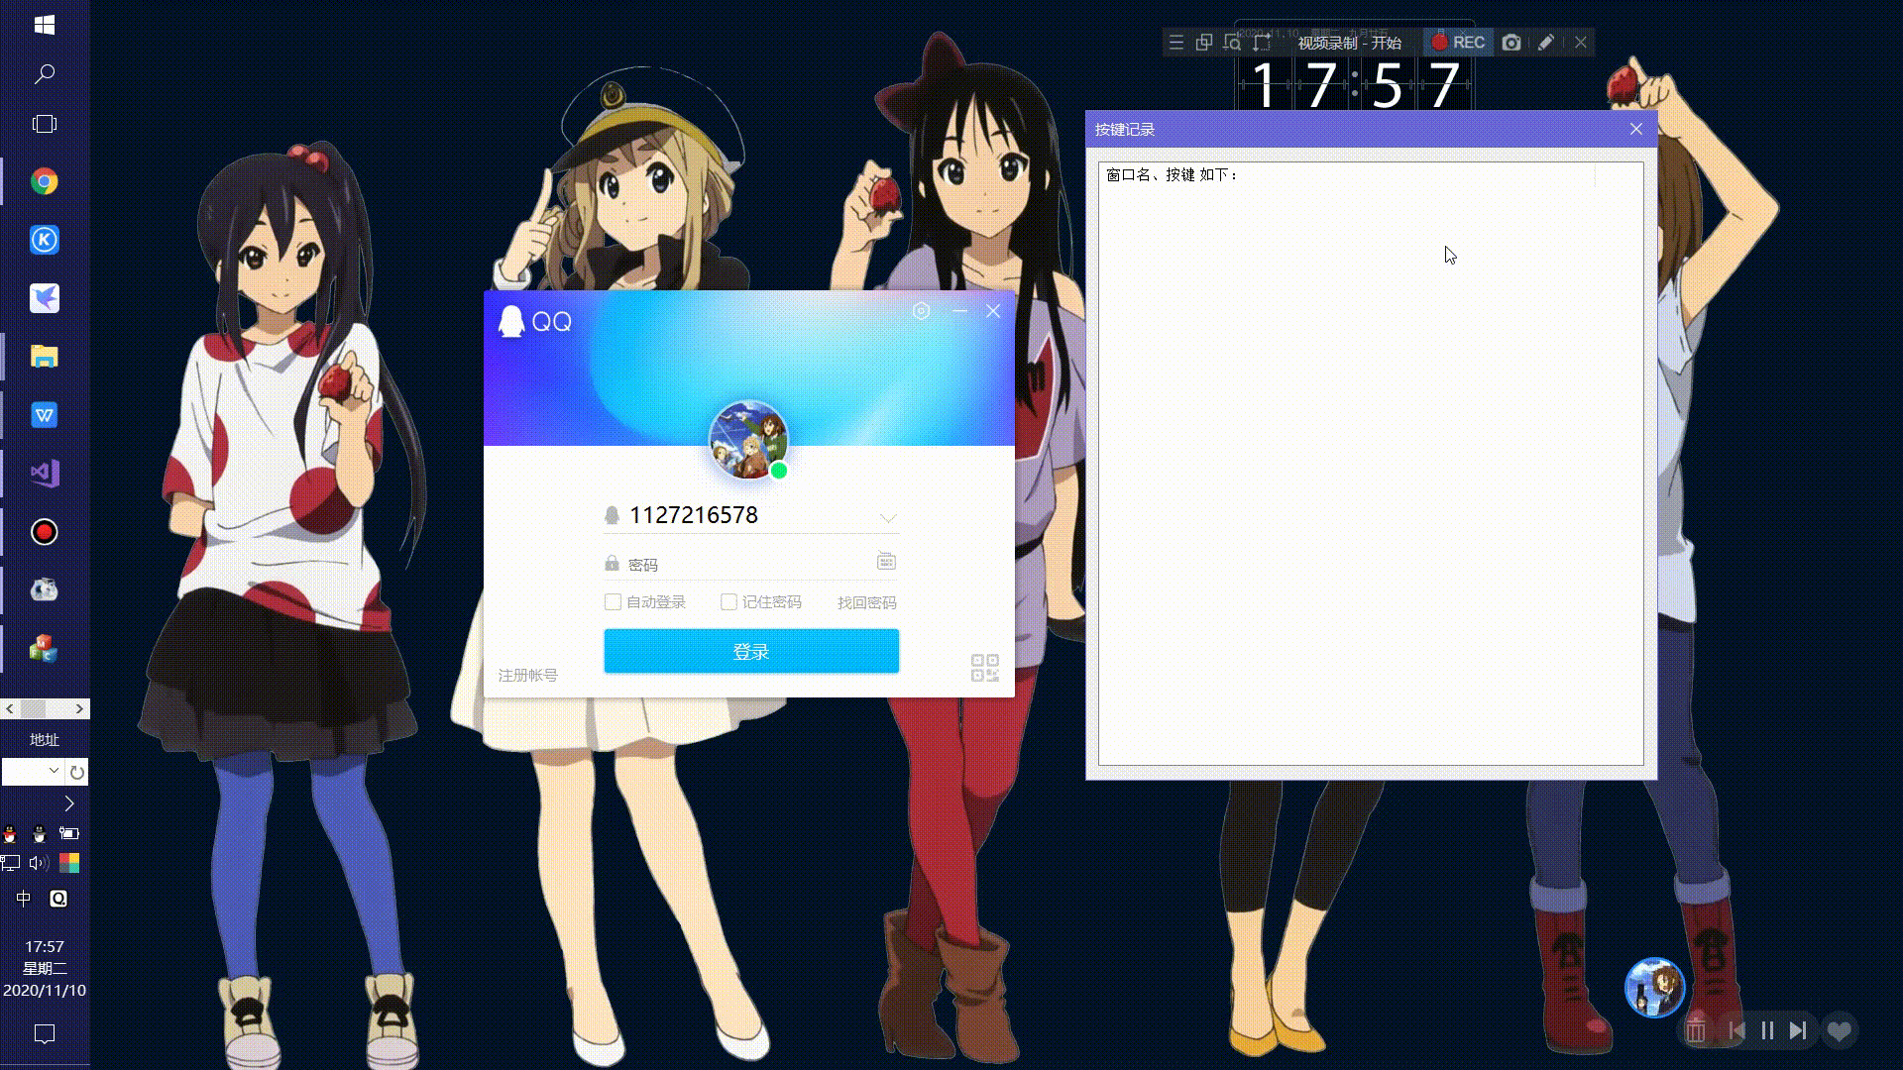Viewport: 1903px width, 1070px height.
Task: Open the Q input method tray icon
Action: [58, 899]
